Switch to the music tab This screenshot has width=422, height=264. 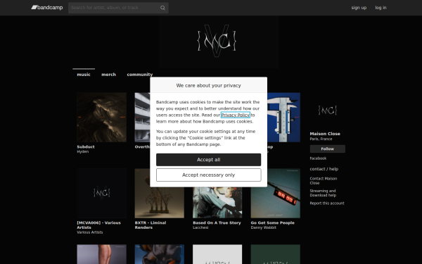pos(84,75)
